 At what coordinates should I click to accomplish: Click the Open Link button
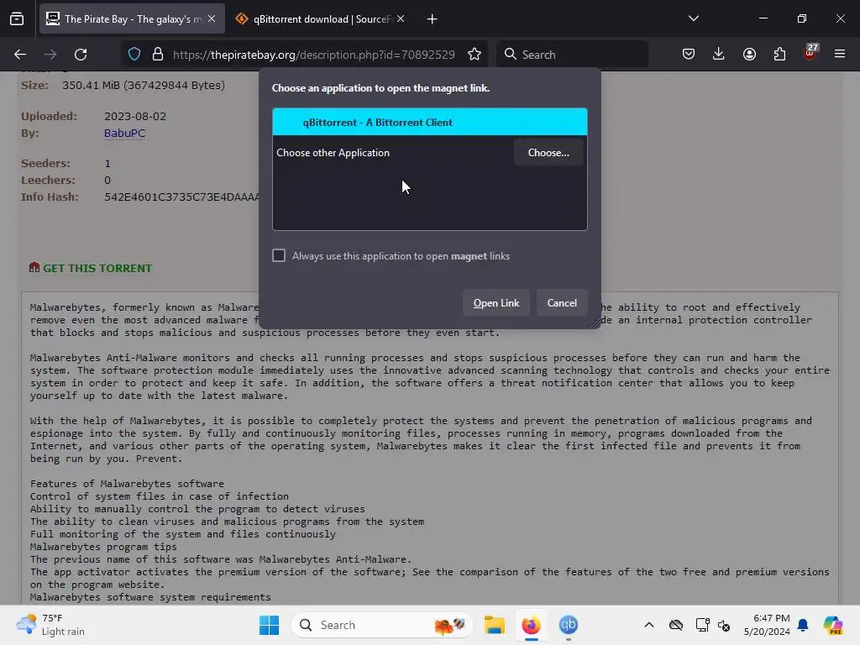pyautogui.click(x=496, y=302)
